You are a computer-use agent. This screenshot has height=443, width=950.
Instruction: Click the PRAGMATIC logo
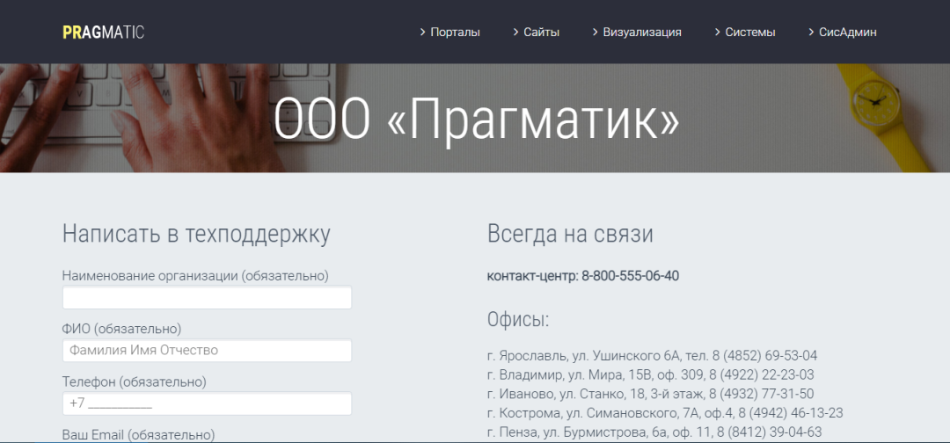click(104, 32)
